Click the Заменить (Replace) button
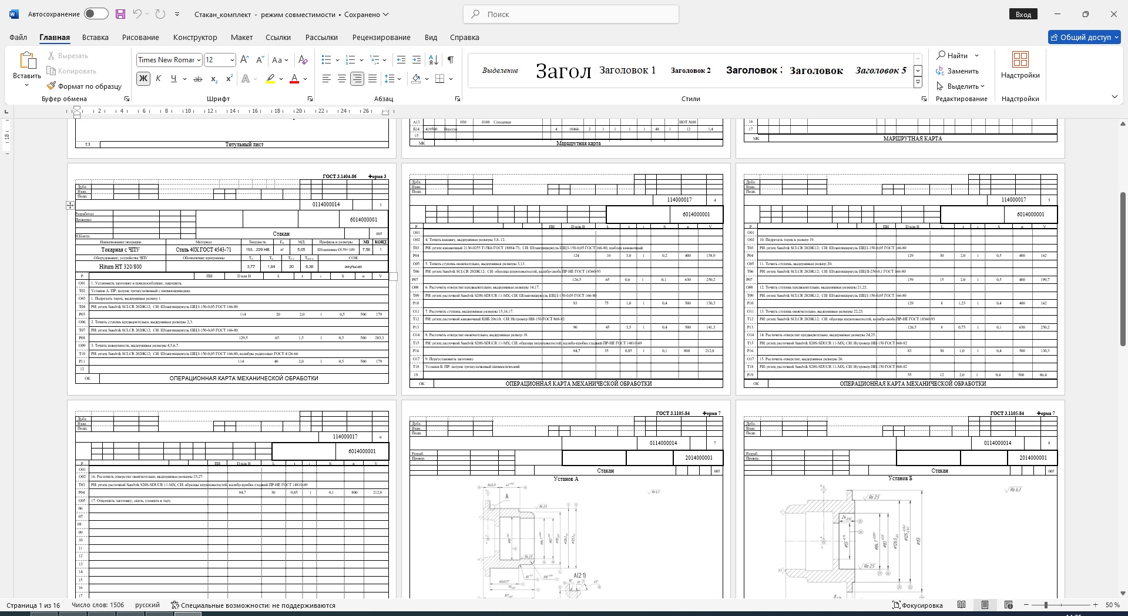The width and height of the screenshot is (1128, 616). pos(958,71)
